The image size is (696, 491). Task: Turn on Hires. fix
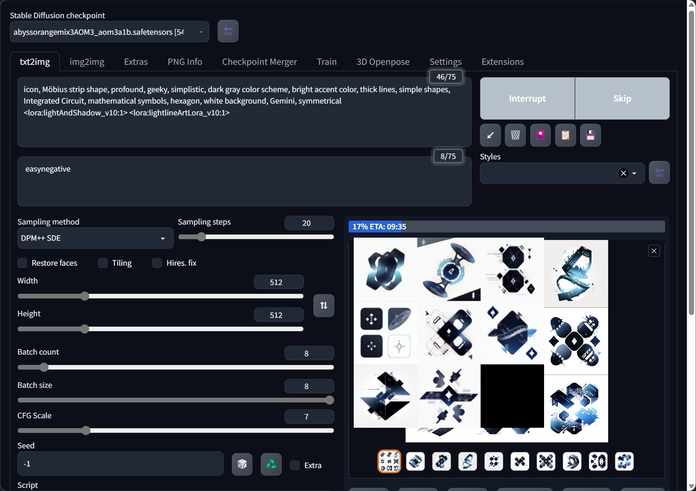coord(157,262)
